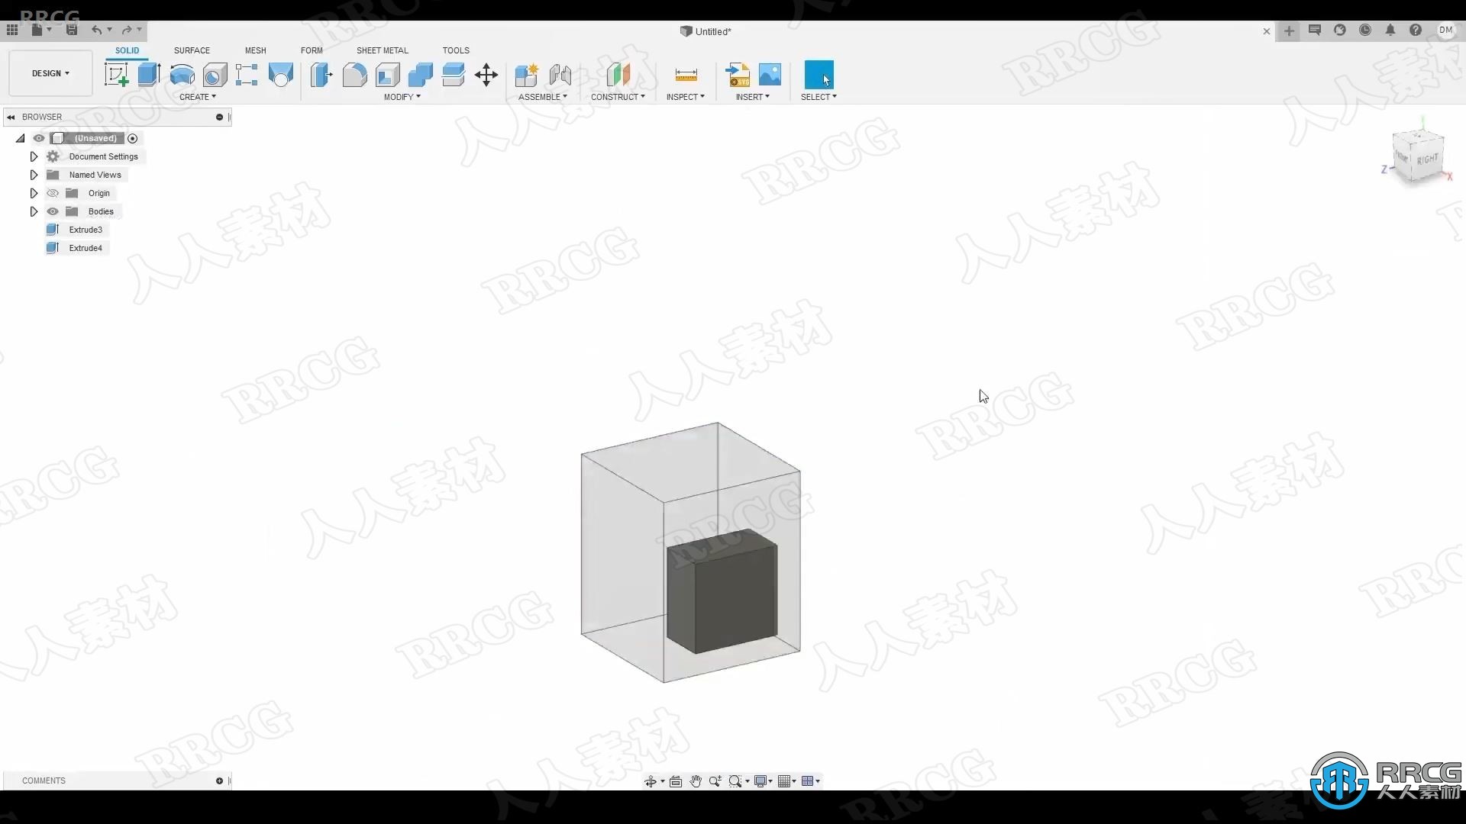Click the ViewCube Right face
The height and width of the screenshot is (824, 1466).
pos(1431,159)
